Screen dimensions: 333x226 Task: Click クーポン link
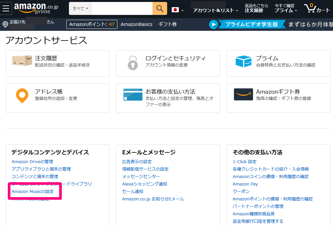tap(241, 192)
